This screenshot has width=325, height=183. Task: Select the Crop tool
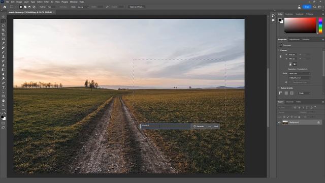tap(3, 35)
